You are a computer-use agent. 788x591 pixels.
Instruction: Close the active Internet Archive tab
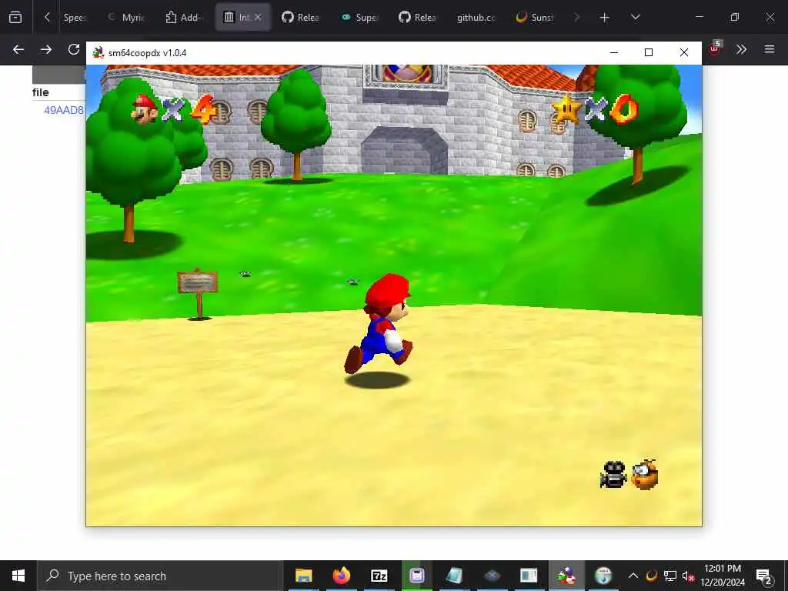point(258,17)
